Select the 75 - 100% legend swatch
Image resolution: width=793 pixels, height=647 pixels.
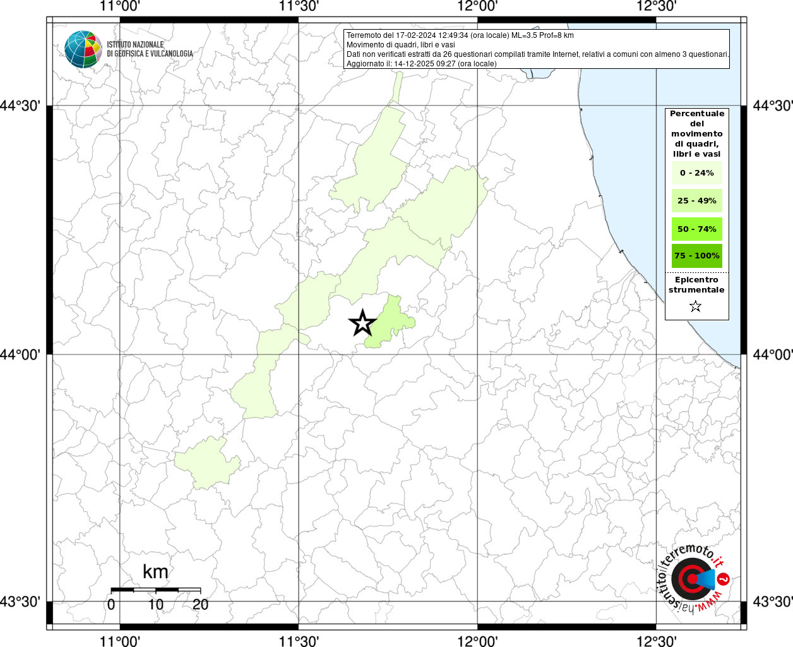point(697,255)
